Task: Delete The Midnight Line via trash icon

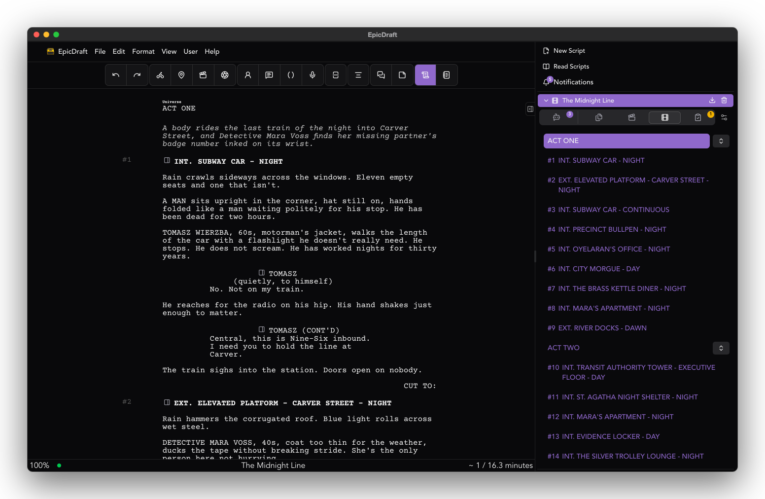Action: (x=724, y=100)
